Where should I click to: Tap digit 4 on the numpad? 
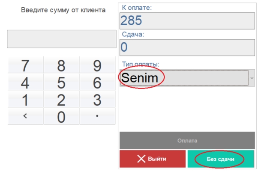[25, 82]
